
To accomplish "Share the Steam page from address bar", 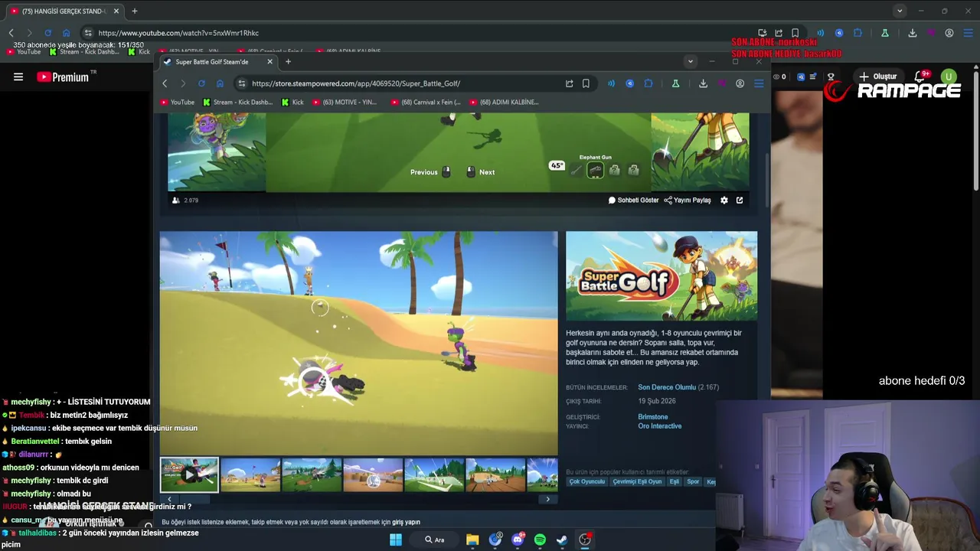I will [569, 83].
